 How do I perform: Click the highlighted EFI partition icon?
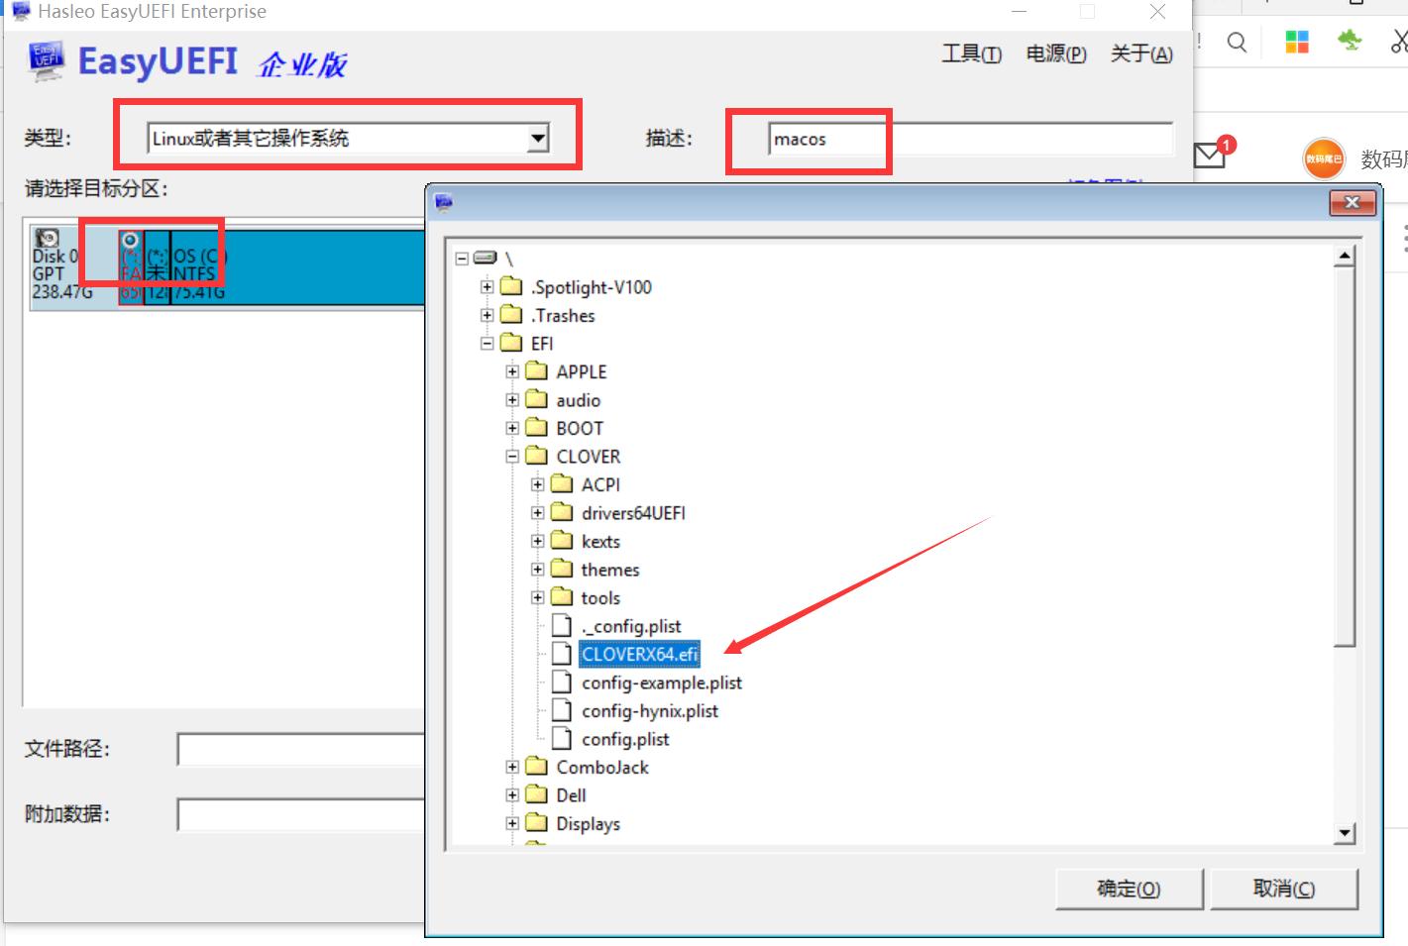tap(128, 240)
